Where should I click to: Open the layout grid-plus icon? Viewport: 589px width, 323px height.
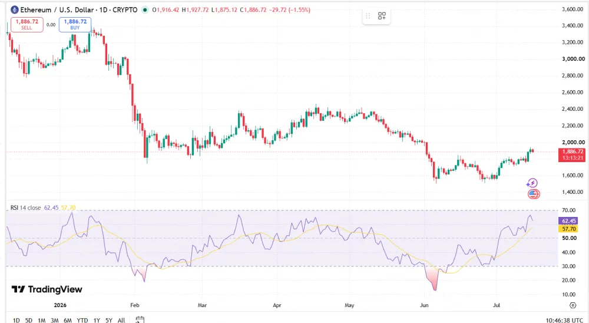(382, 16)
